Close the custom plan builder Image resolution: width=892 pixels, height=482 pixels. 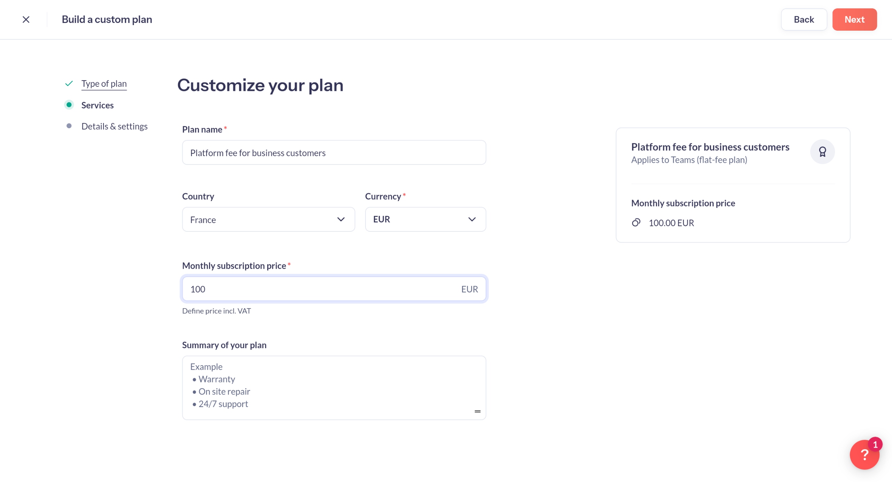tap(26, 20)
